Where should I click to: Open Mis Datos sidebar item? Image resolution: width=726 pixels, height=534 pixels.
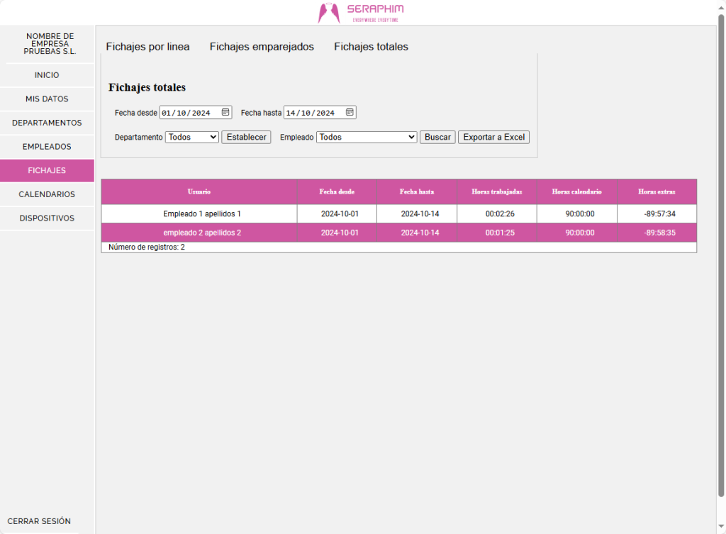47,99
